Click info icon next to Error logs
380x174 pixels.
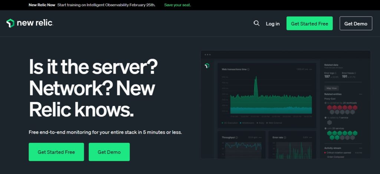[x=335, y=73]
